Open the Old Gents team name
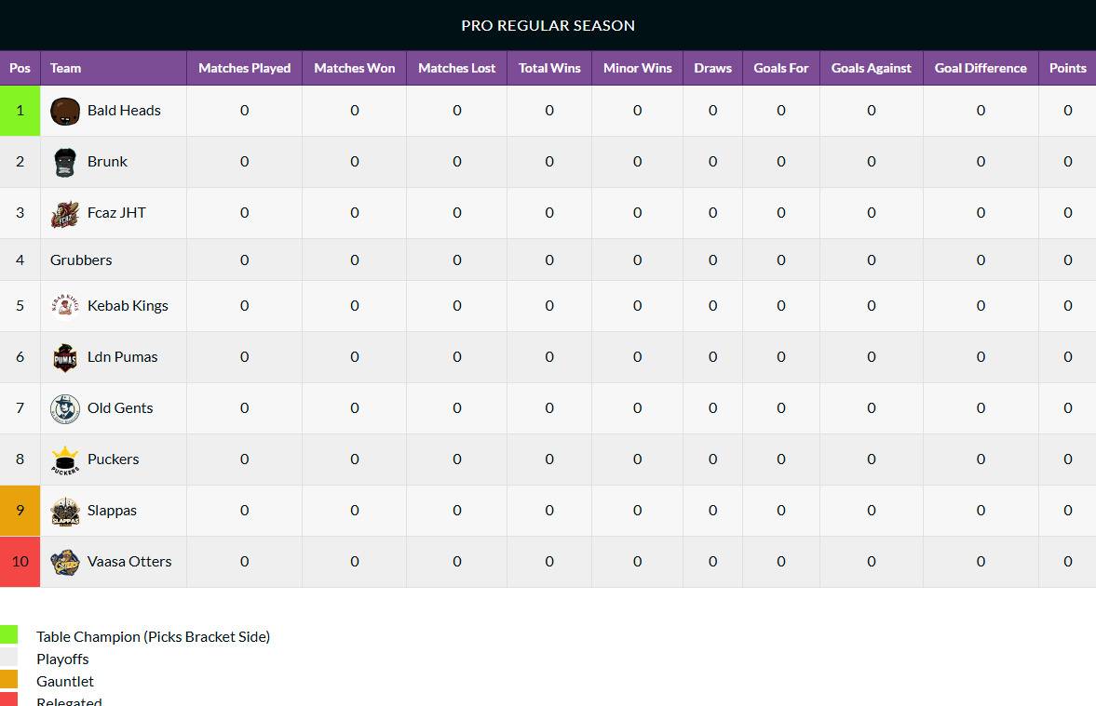Image resolution: width=1096 pixels, height=706 pixels. pyautogui.click(x=120, y=407)
